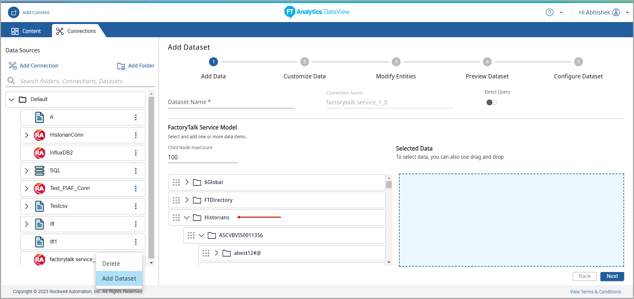Expand the Test_PIAF_Conn connection
The width and height of the screenshot is (634, 299).
click(x=27, y=189)
